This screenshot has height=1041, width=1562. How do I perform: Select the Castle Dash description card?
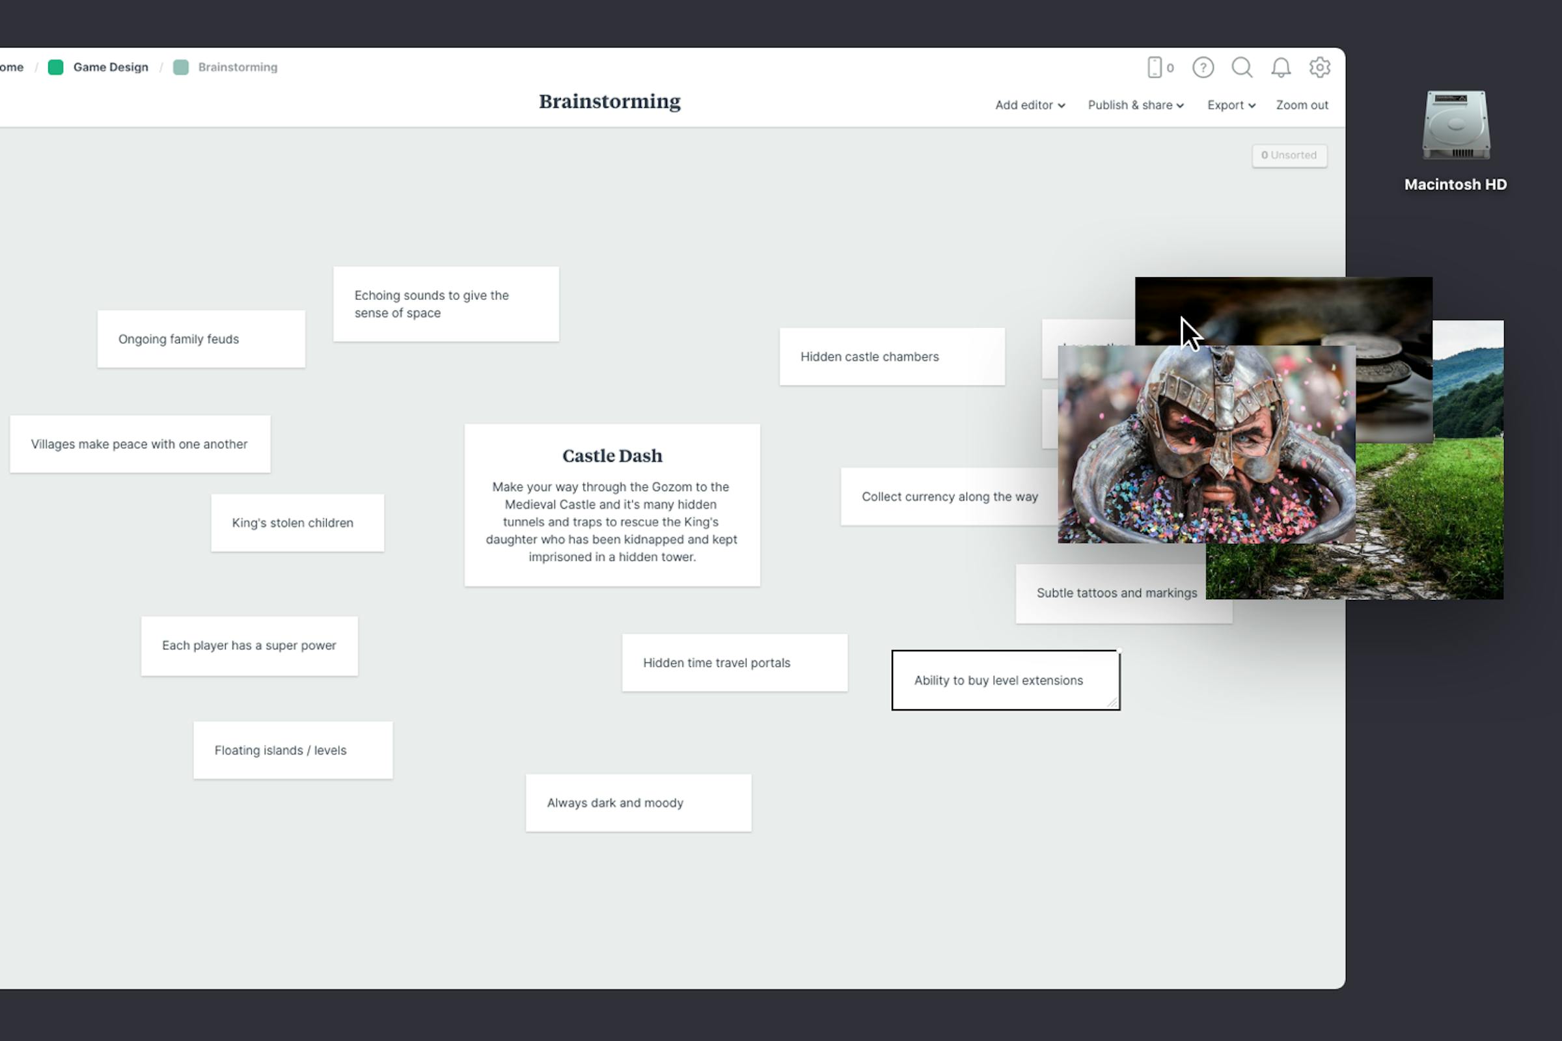[x=612, y=505]
